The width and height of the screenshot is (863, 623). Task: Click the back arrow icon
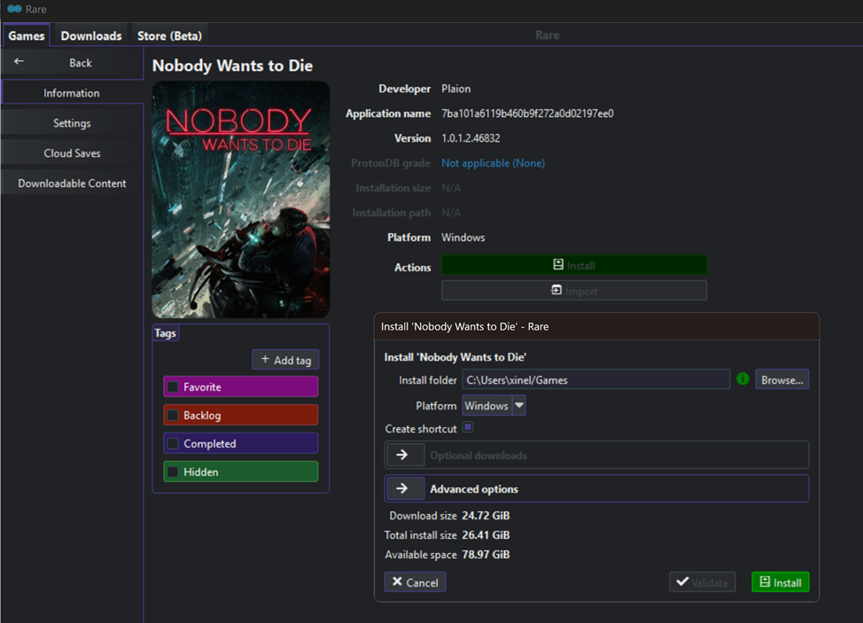19,62
